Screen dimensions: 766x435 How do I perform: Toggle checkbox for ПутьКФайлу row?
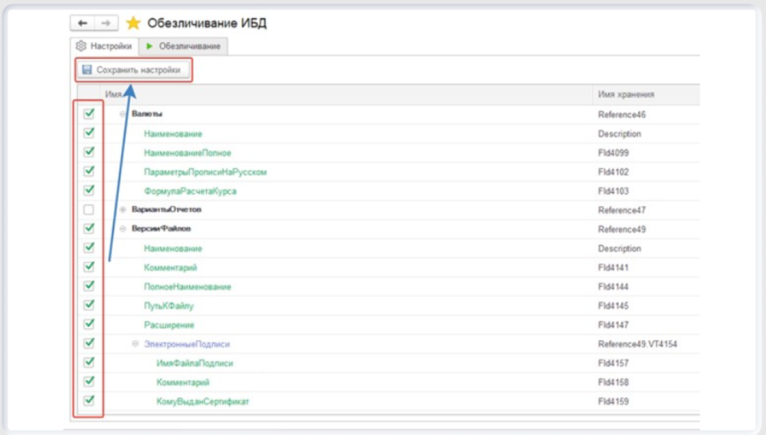89,305
